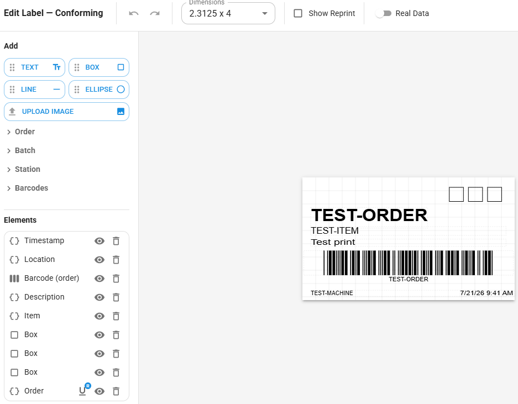The height and width of the screenshot is (404, 518).
Task: Delete the Order element
Action: (x=116, y=392)
